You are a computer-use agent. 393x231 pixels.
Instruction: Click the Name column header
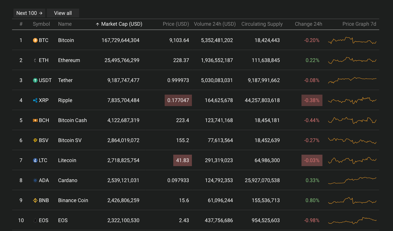(x=65, y=24)
